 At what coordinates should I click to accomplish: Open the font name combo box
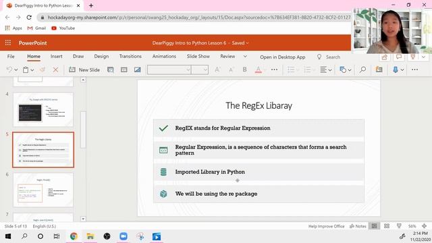point(169,70)
